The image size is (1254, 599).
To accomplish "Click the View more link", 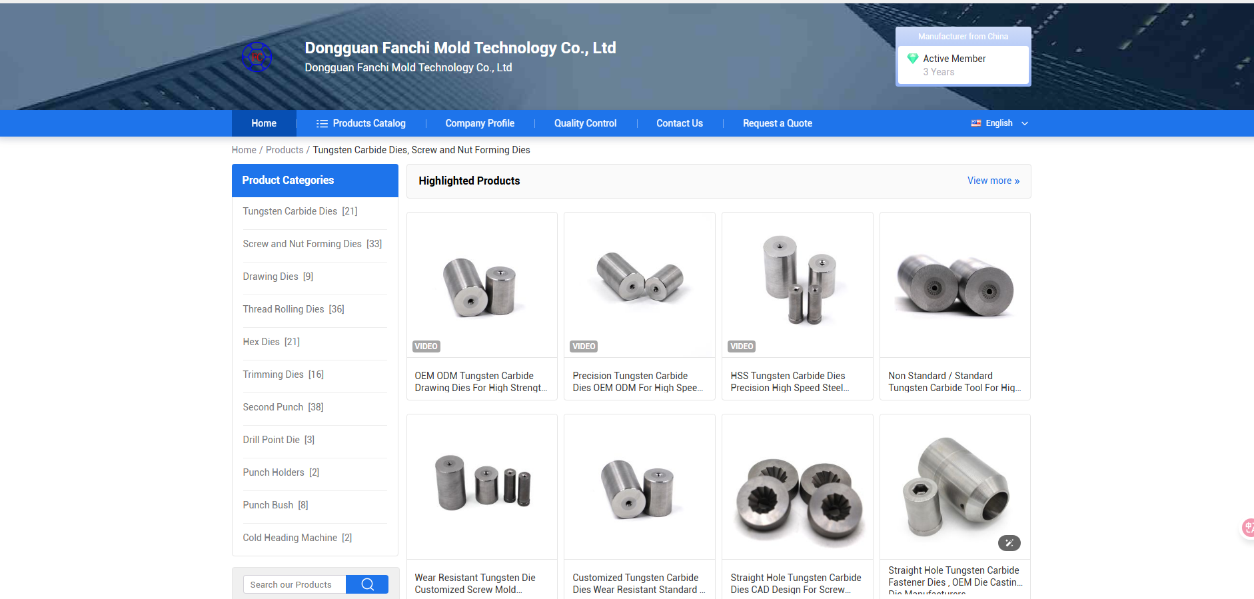I will pos(993,181).
